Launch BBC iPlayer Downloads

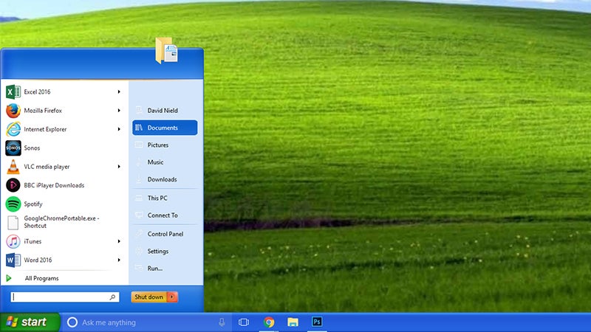point(54,185)
